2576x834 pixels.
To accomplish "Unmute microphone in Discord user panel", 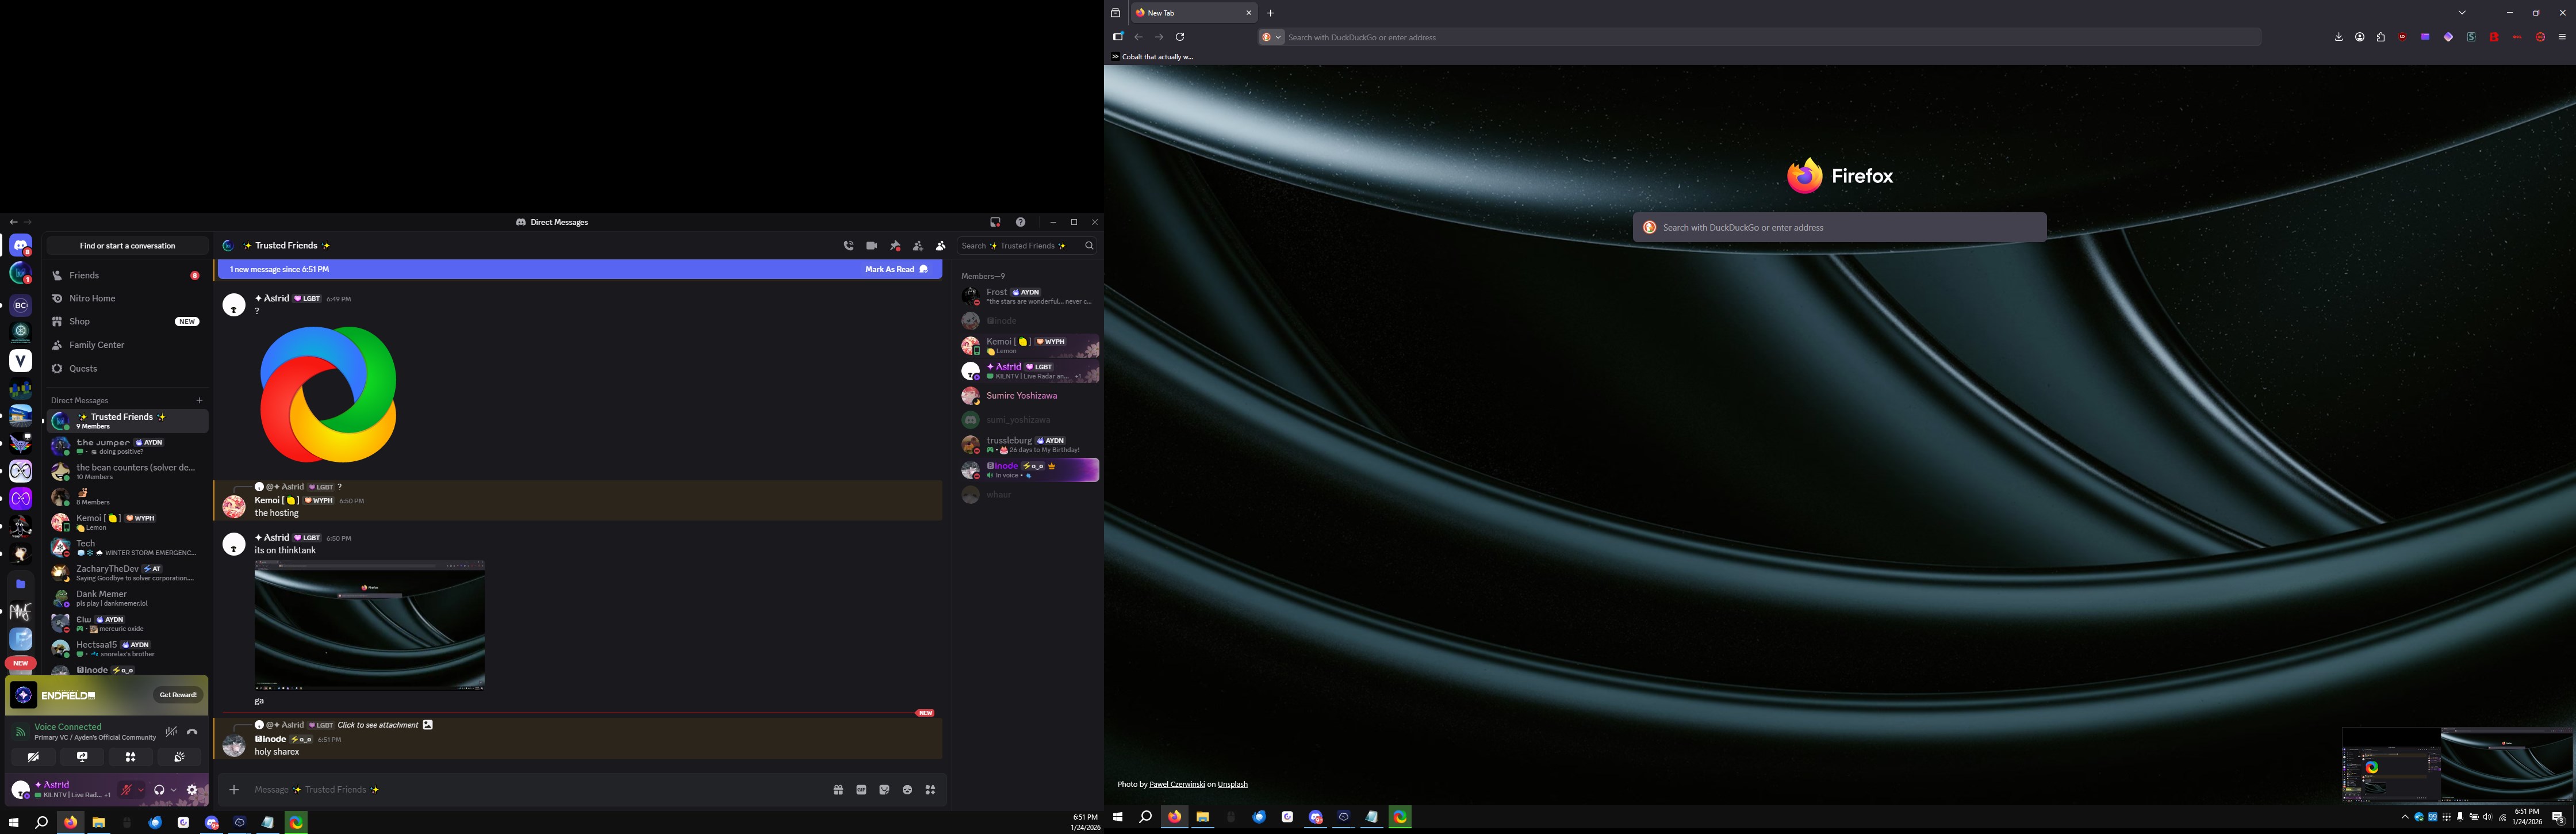I will coord(126,790).
